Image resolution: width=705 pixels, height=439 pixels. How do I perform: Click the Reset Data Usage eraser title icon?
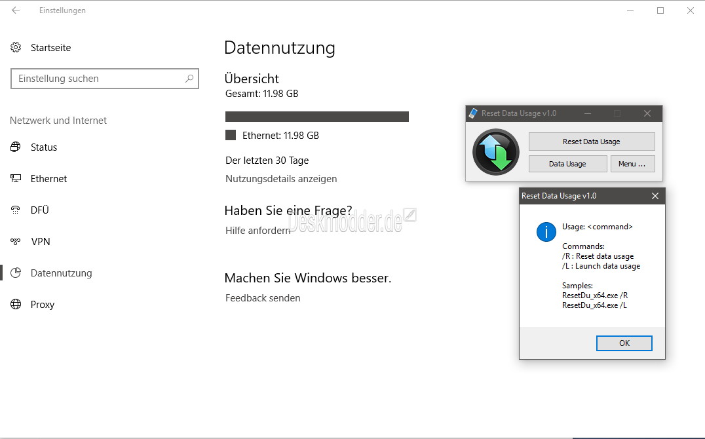473,113
